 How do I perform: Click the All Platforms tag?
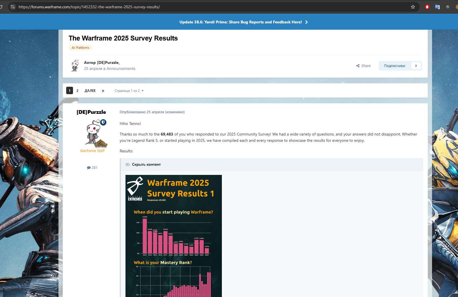[80, 48]
